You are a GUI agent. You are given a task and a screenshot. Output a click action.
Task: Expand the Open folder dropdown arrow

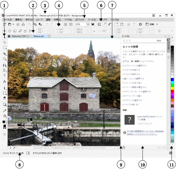tap(13, 25)
